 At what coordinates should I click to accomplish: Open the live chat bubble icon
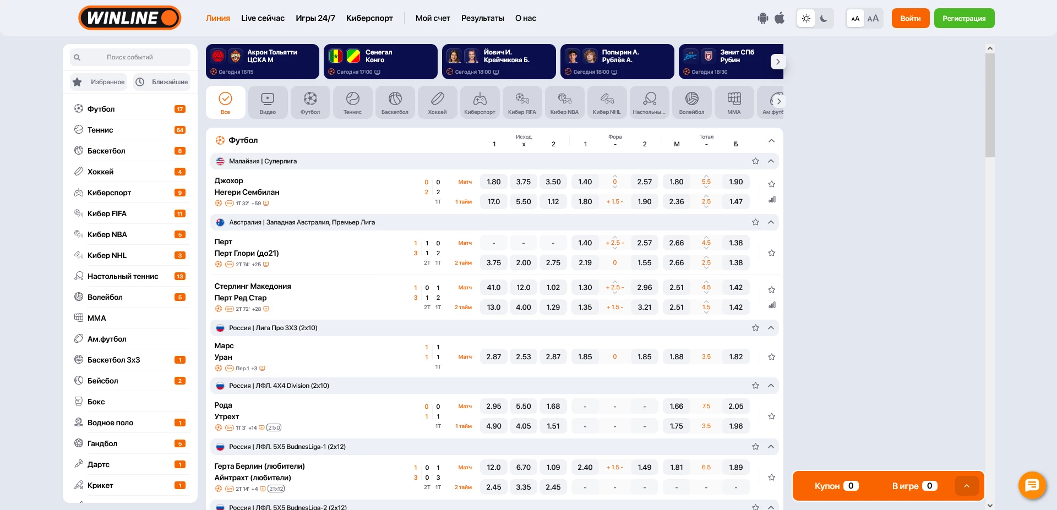click(x=1032, y=485)
